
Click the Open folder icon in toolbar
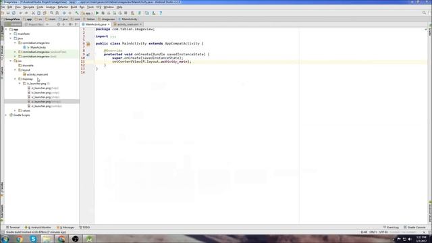click(x=2, y=13)
